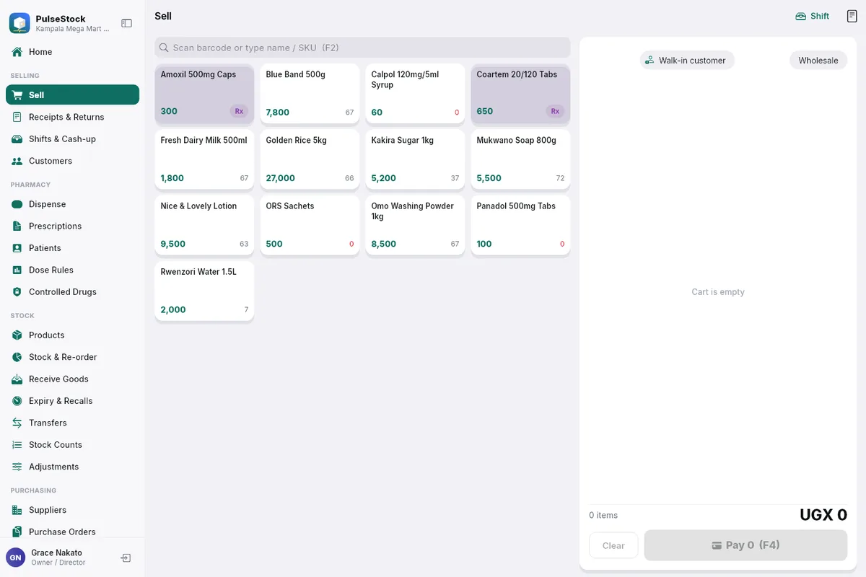Click the Receipts & Returns icon
Image resolution: width=866 pixels, height=577 pixels.
(17, 117)
